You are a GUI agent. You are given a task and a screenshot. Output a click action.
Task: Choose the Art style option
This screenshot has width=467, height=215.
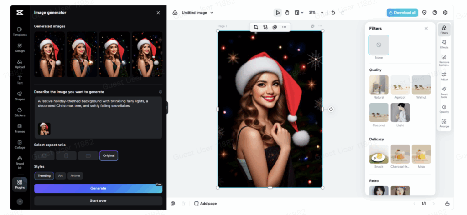coord(61,176)
